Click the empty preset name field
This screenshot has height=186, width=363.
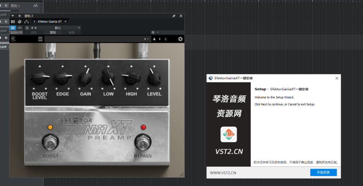[92, 39]
